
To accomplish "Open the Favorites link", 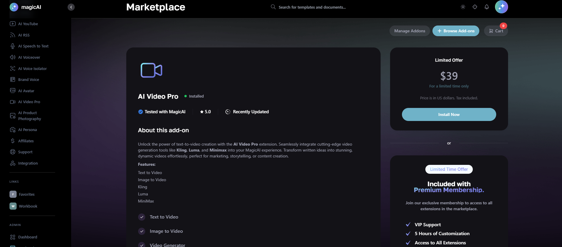I will coord(27,194).
